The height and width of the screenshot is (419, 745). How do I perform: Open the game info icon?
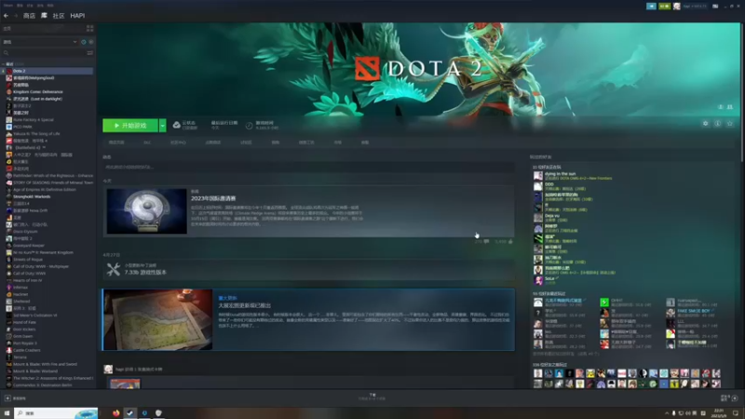click(x=717, y=124)
